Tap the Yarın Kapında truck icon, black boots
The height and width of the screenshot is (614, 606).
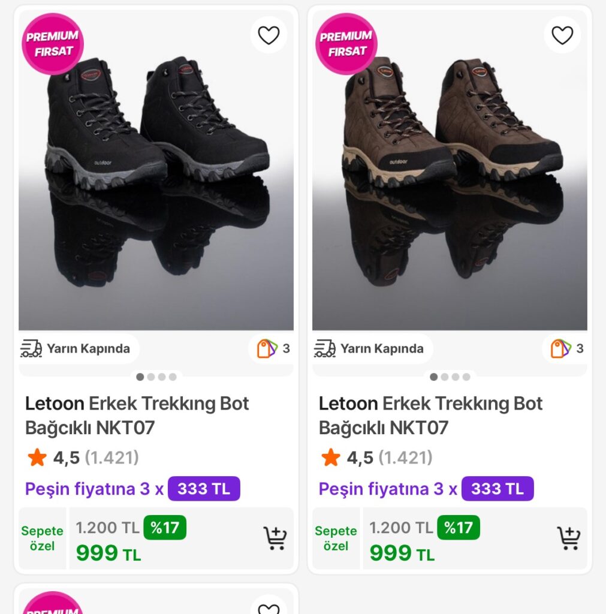point(31,348)
